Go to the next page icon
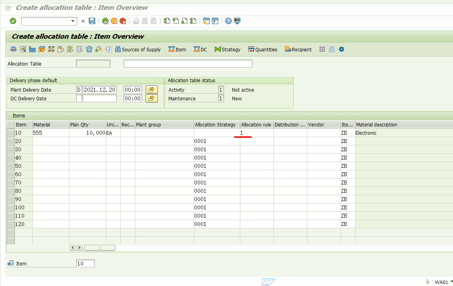This screenshot has width=453, height=286. [184, 21]
